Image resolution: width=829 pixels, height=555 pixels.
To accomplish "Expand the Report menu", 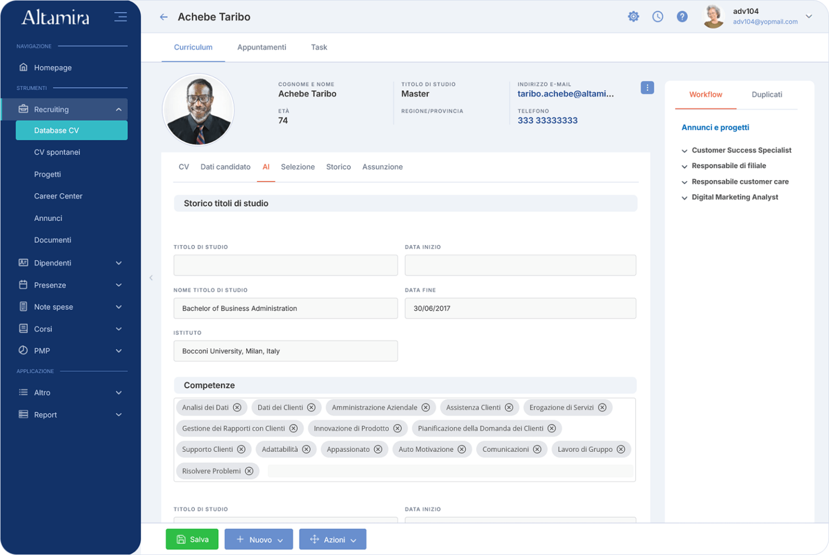I will (119, 415).
